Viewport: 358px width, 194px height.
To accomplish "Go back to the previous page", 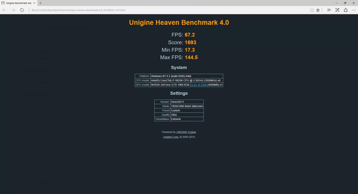I will (4, 10).
